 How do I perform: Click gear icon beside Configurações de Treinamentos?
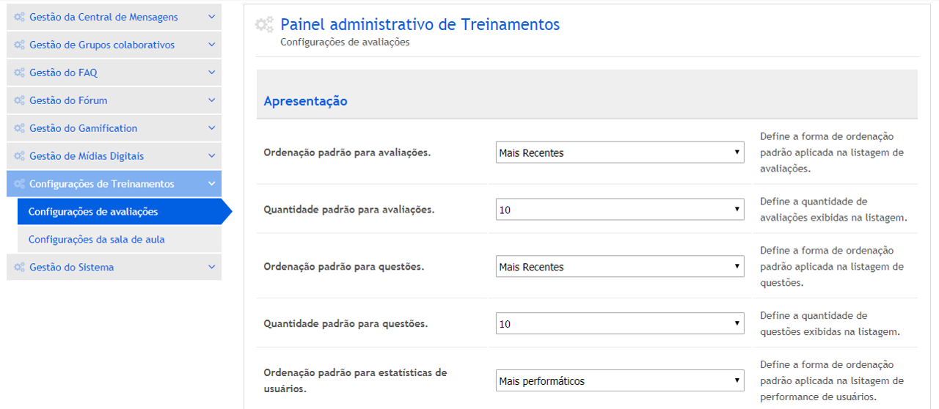[x=19, y=184]
